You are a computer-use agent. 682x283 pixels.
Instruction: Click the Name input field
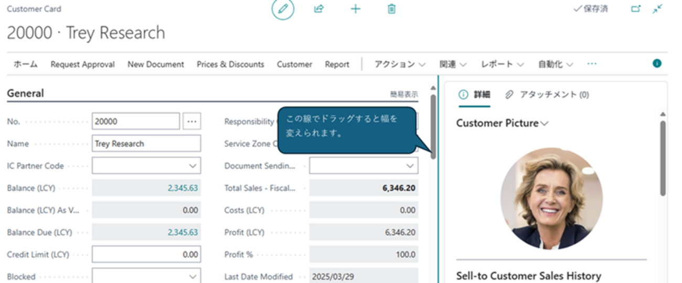(x=146, y=144)
